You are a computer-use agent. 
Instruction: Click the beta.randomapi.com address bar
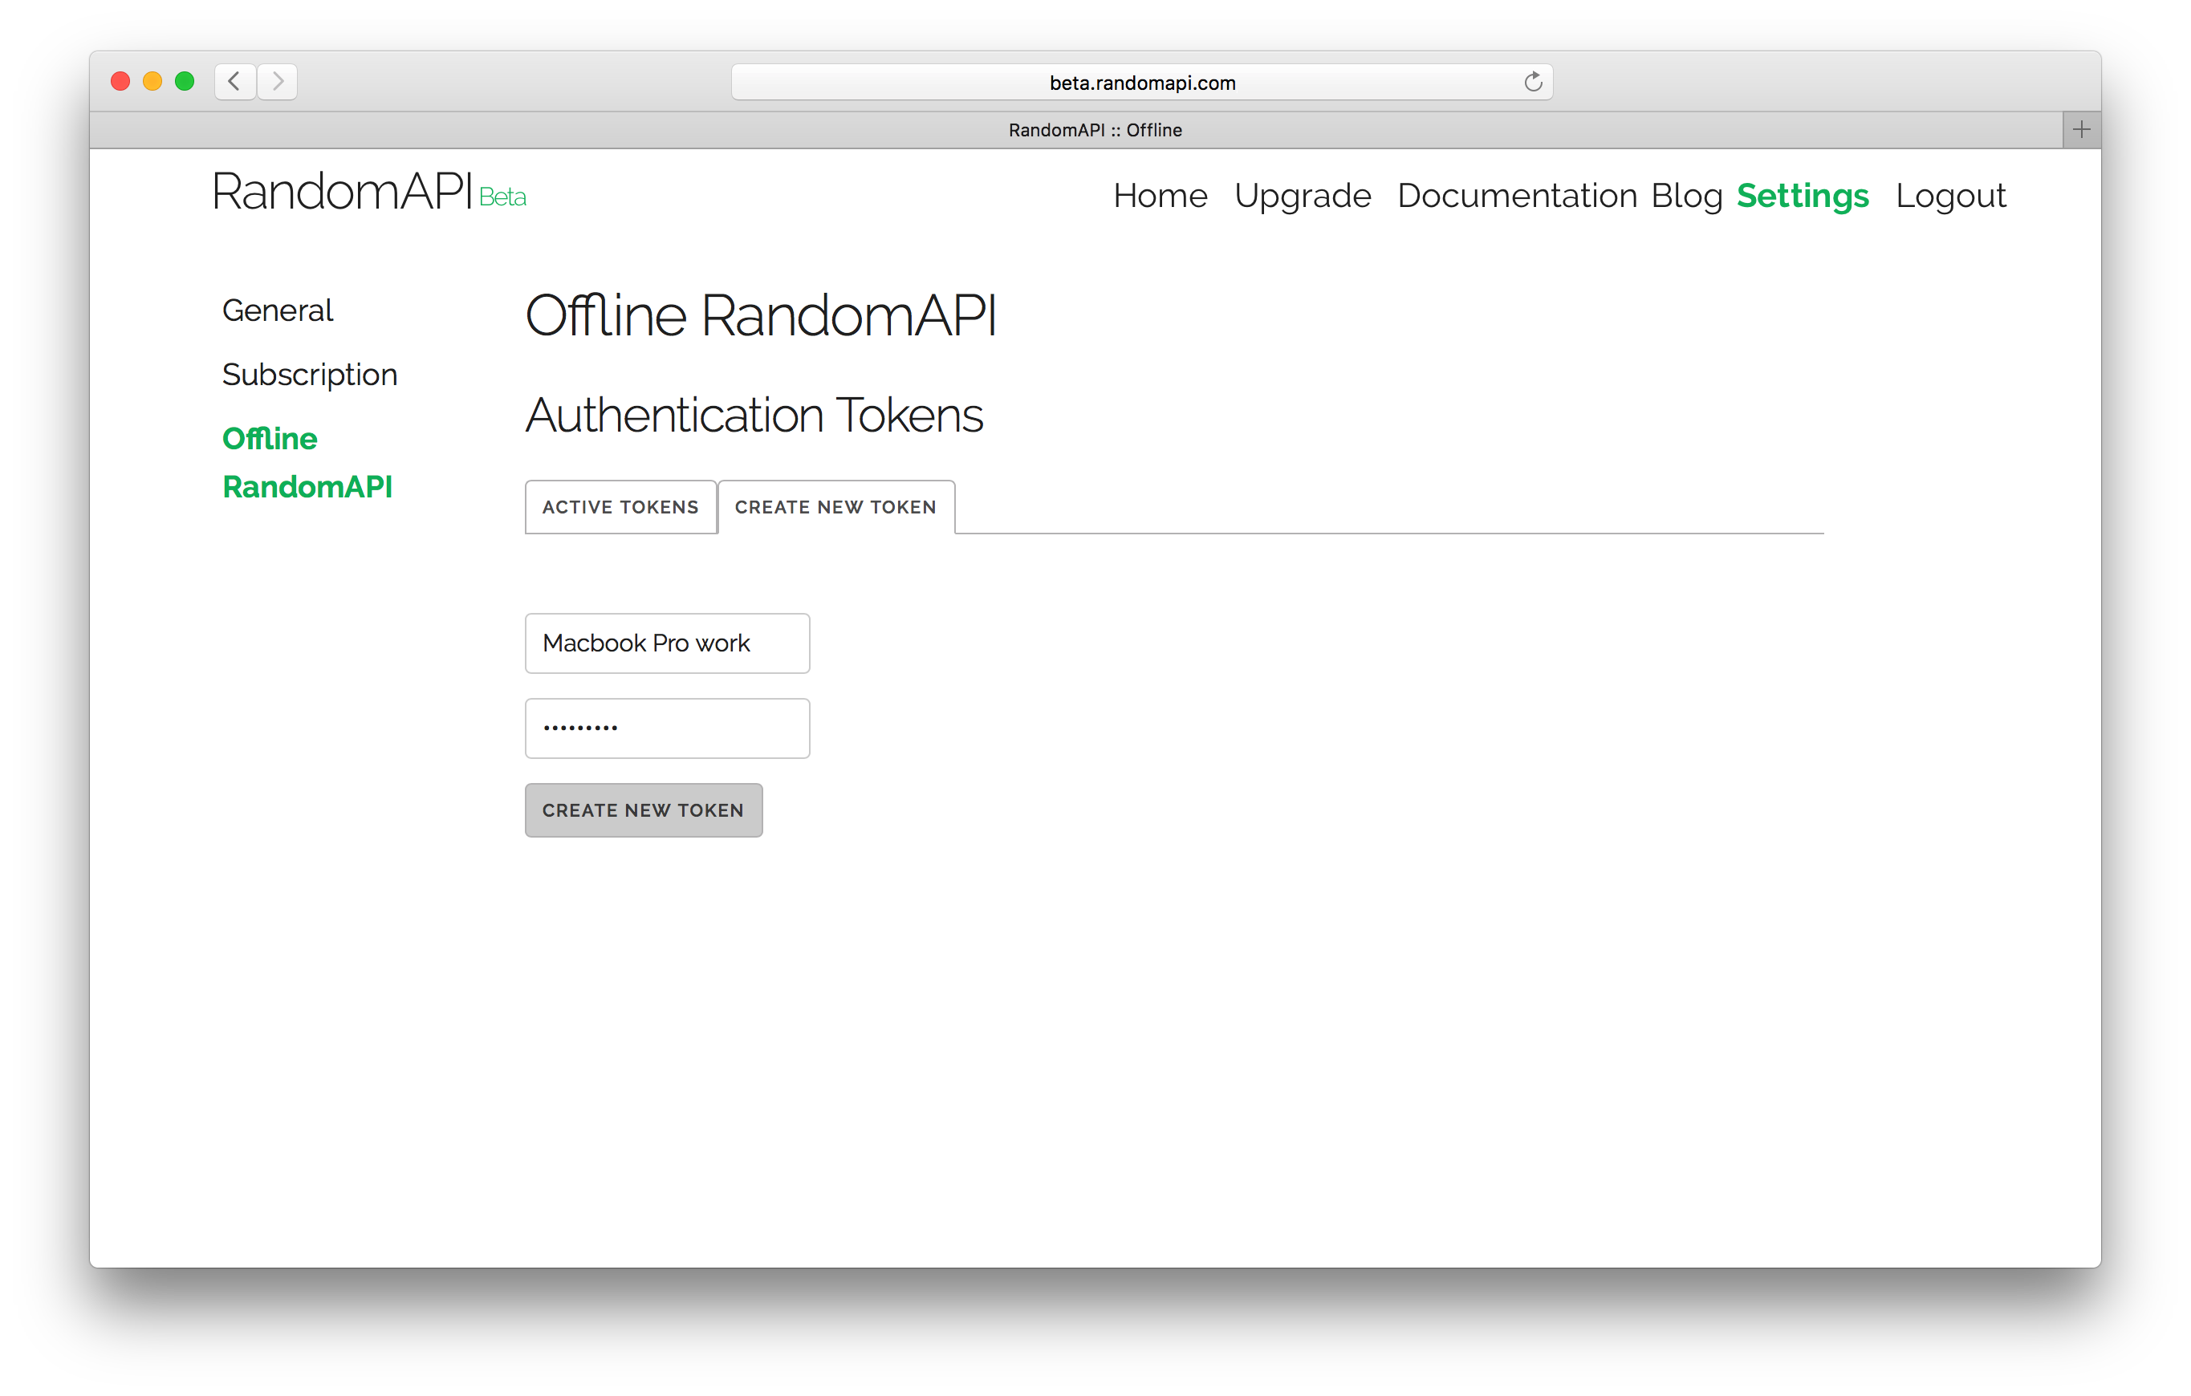1142,83
